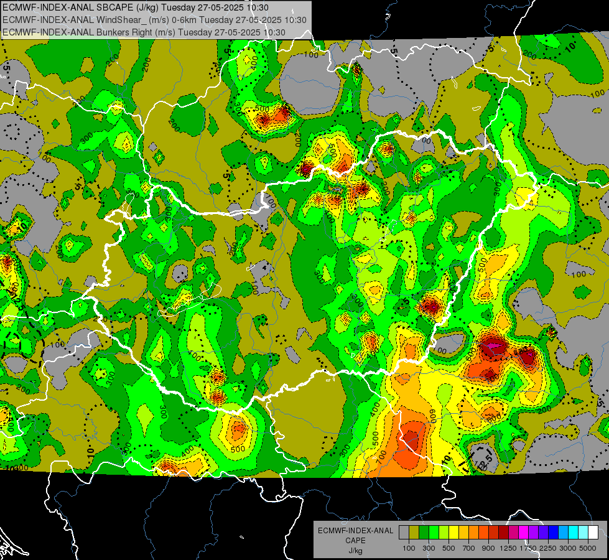
Task: Click the WindShear 0-6km title line
Action: [x=154, y=20]
